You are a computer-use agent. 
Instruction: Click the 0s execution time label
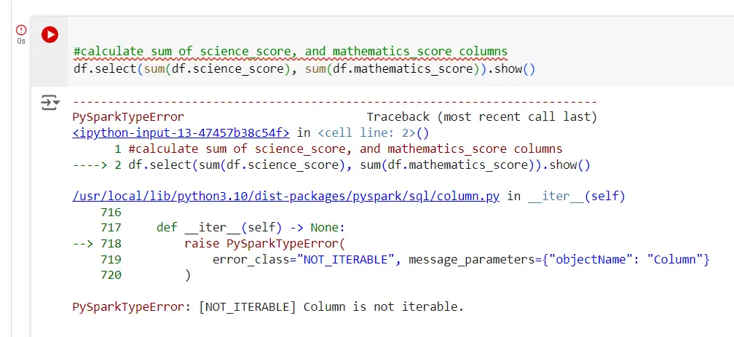(21, 41)
